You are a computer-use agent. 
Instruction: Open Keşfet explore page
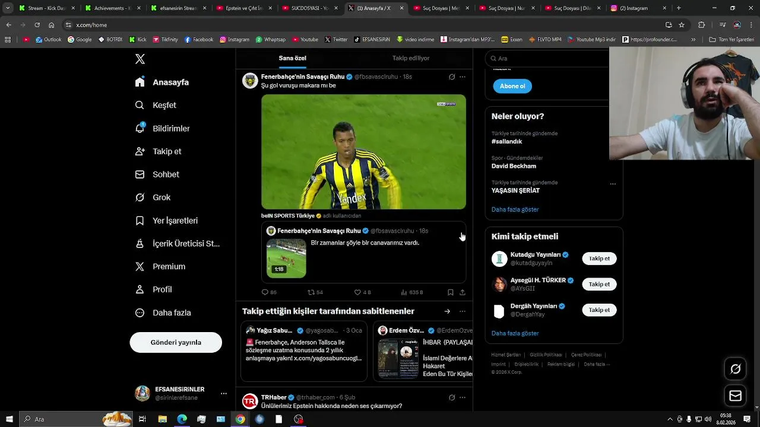(156, 105)
